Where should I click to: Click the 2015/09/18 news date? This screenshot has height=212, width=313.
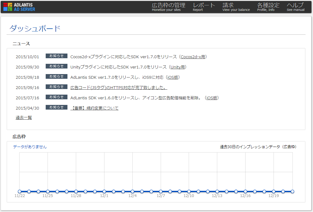coord(27,78)
